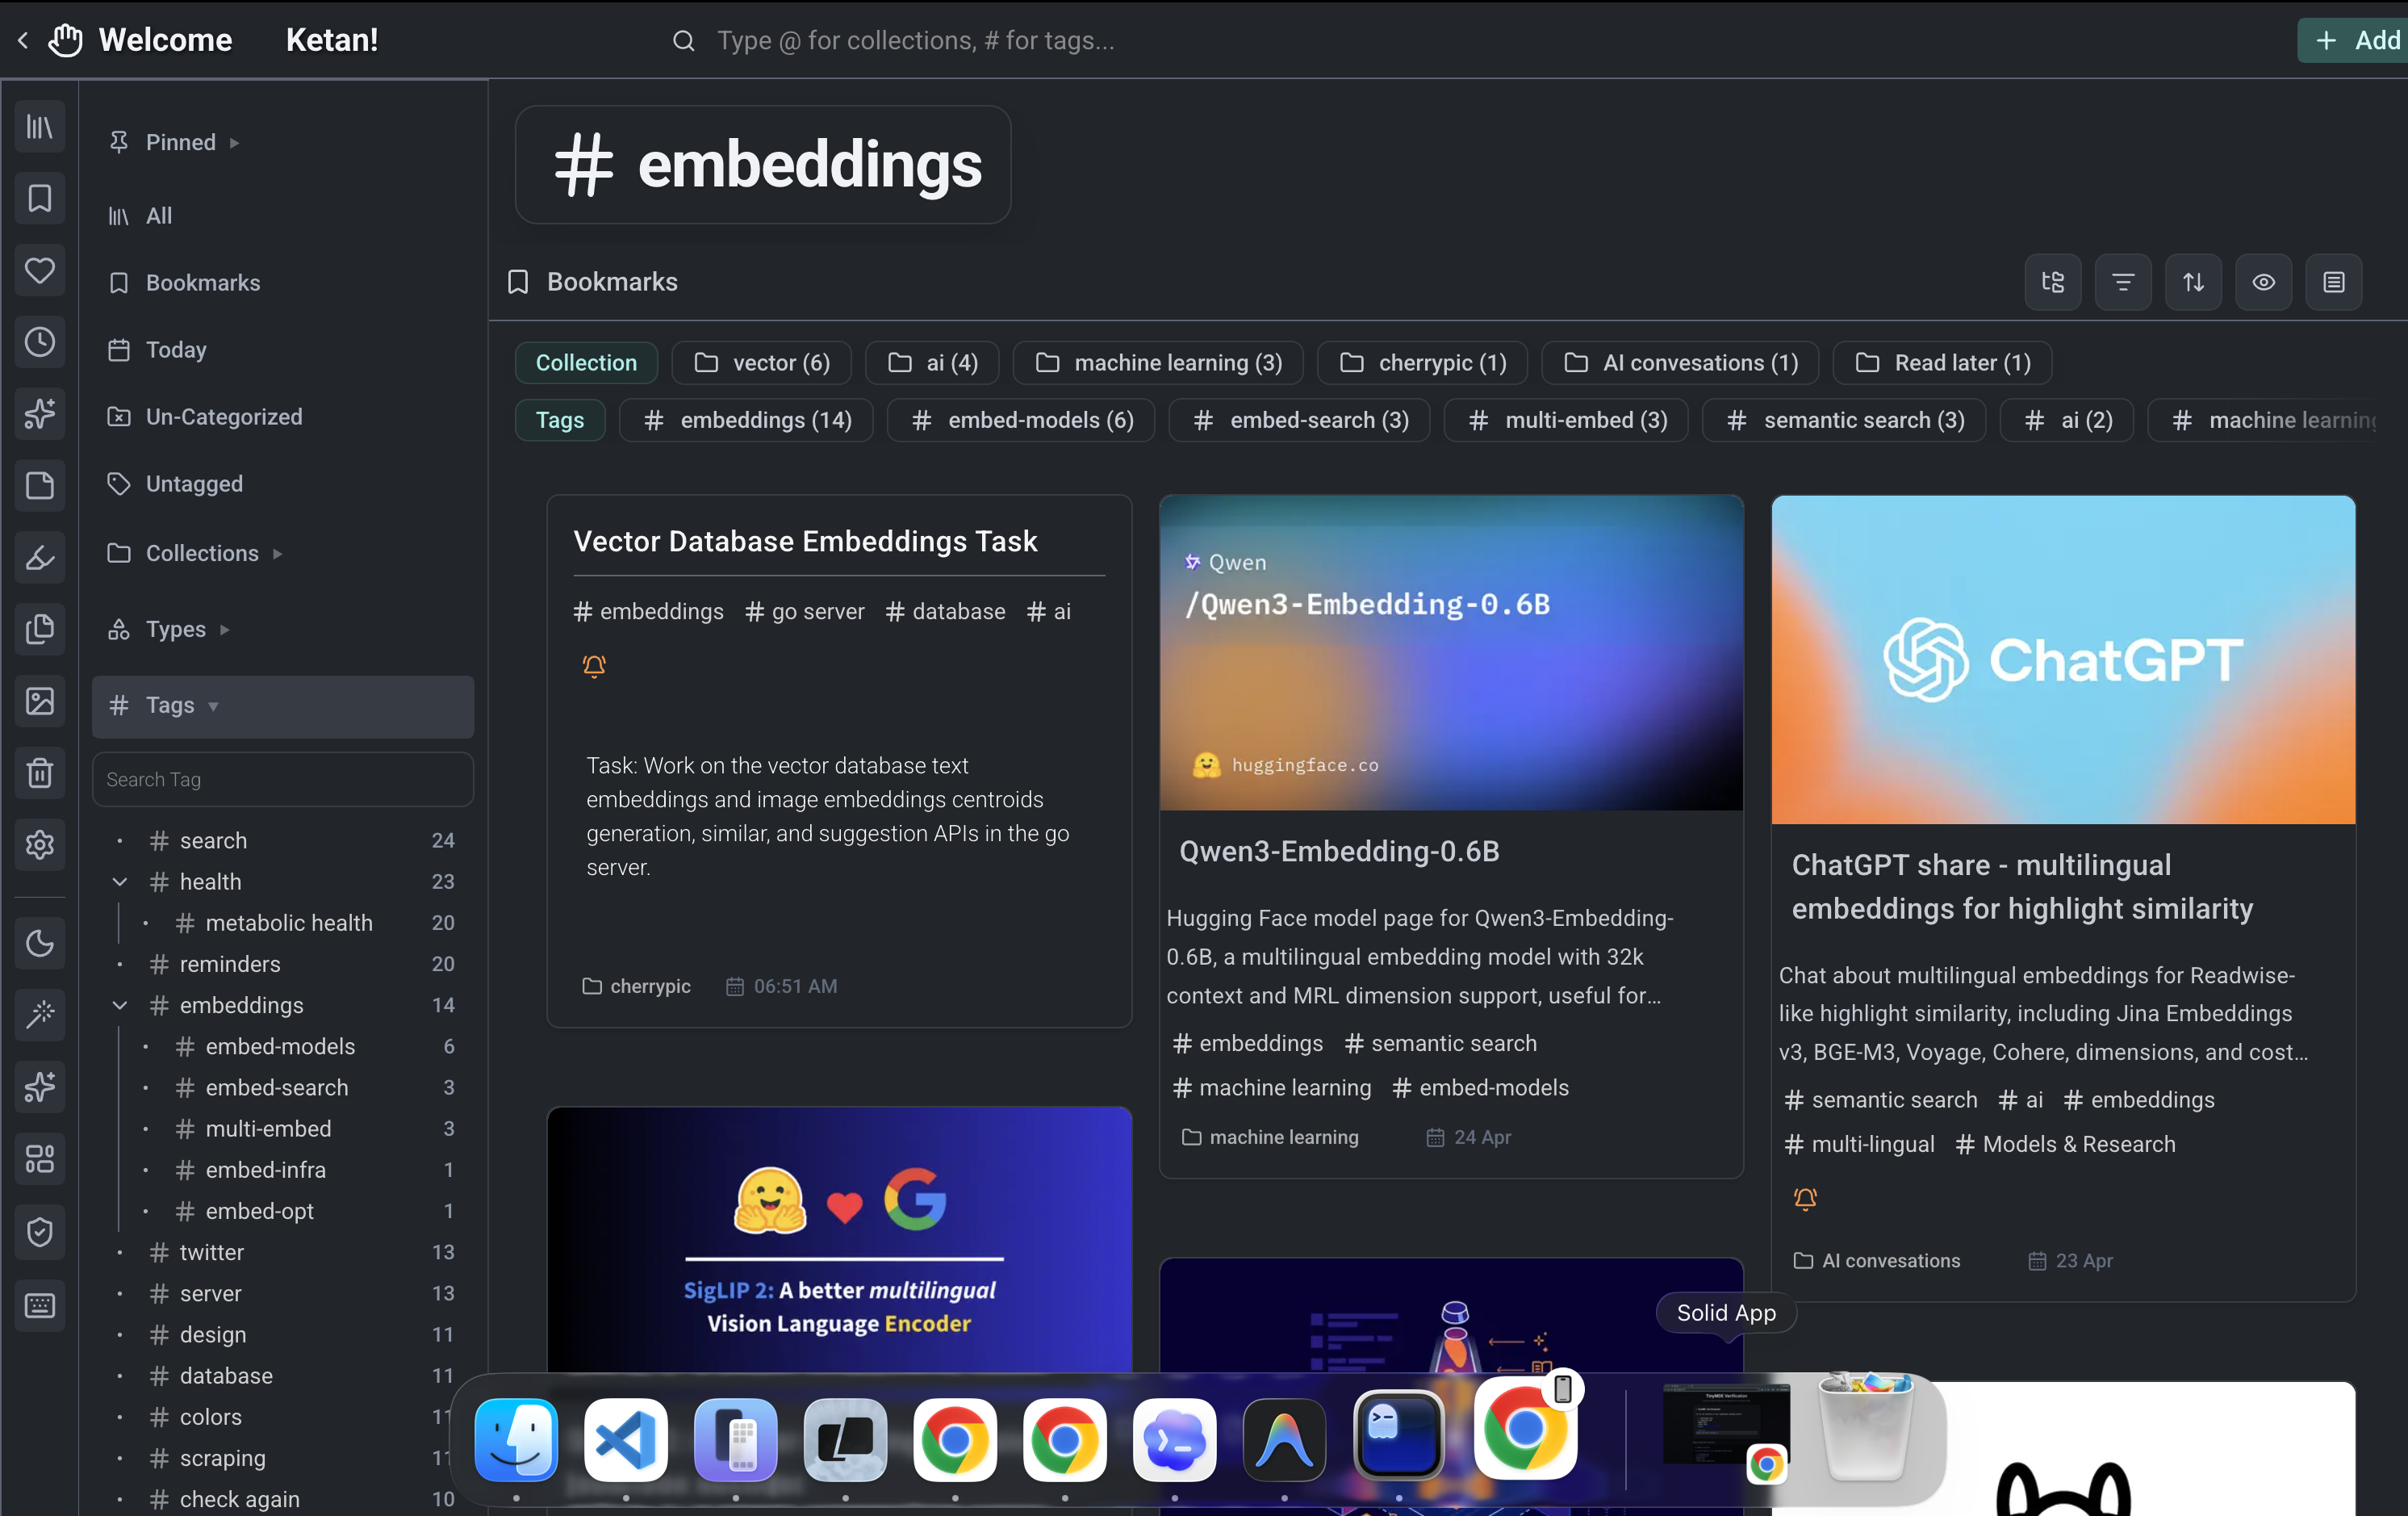The image size is (2408, 1516).
Task: Click reminder bell on Vector Database card
Action: pos(594,665)
